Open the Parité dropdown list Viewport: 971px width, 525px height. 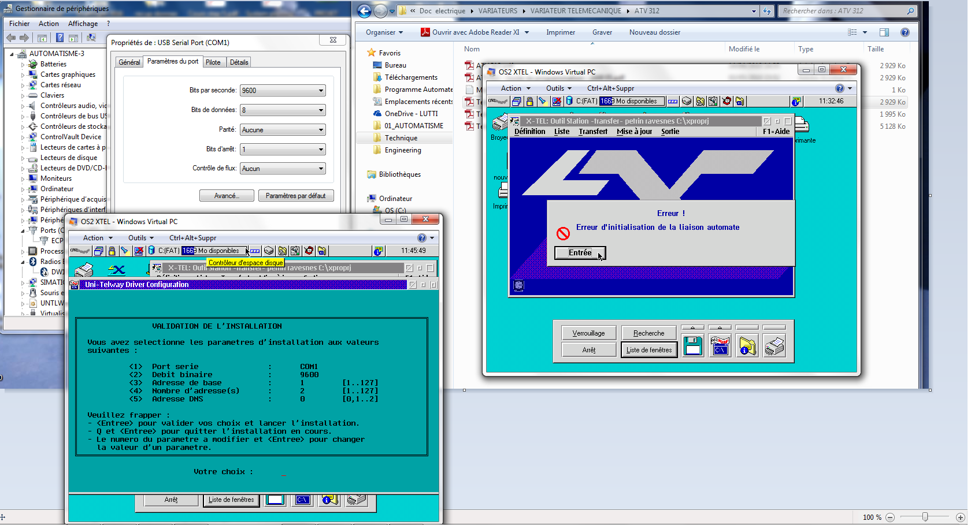pos(283,130)
